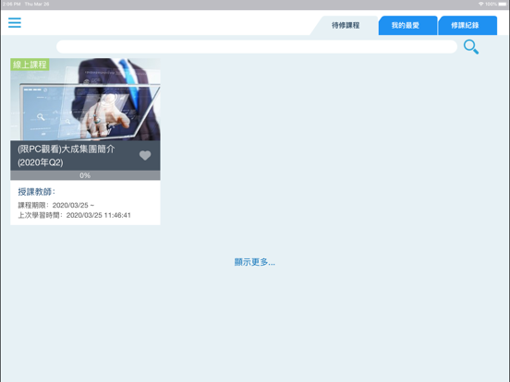The image size is (510, 382).
Task: Tap the search magnifier icon
Action: pos(471,47)
